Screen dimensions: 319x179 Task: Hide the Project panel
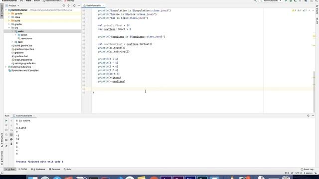pos(79,5)
